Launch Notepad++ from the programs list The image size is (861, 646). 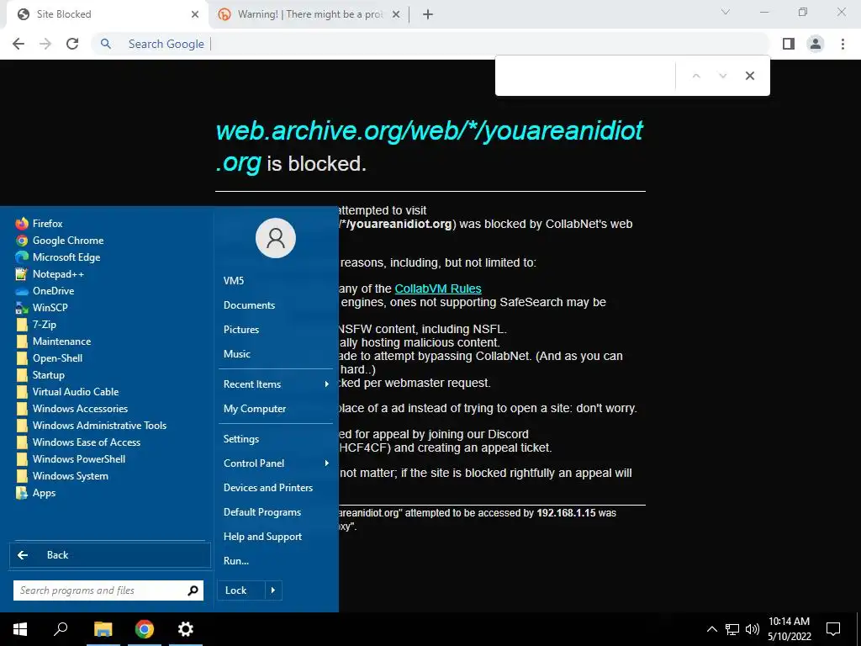(58, 274)
